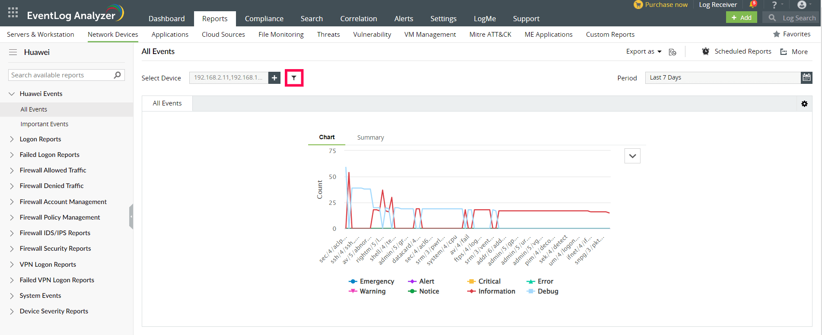Add a device with the plus icon
Screen dimensions: 822x335
[x=274, y=78]
